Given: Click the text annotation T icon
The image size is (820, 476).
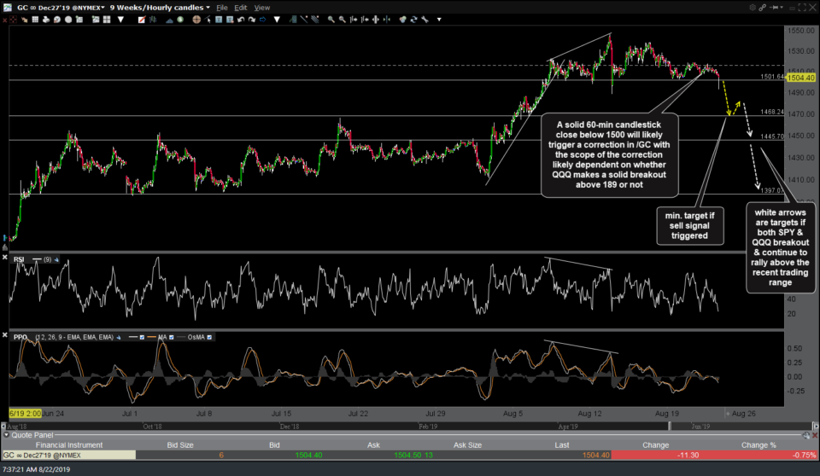Looking at the screenshot, I should [220, 20].
